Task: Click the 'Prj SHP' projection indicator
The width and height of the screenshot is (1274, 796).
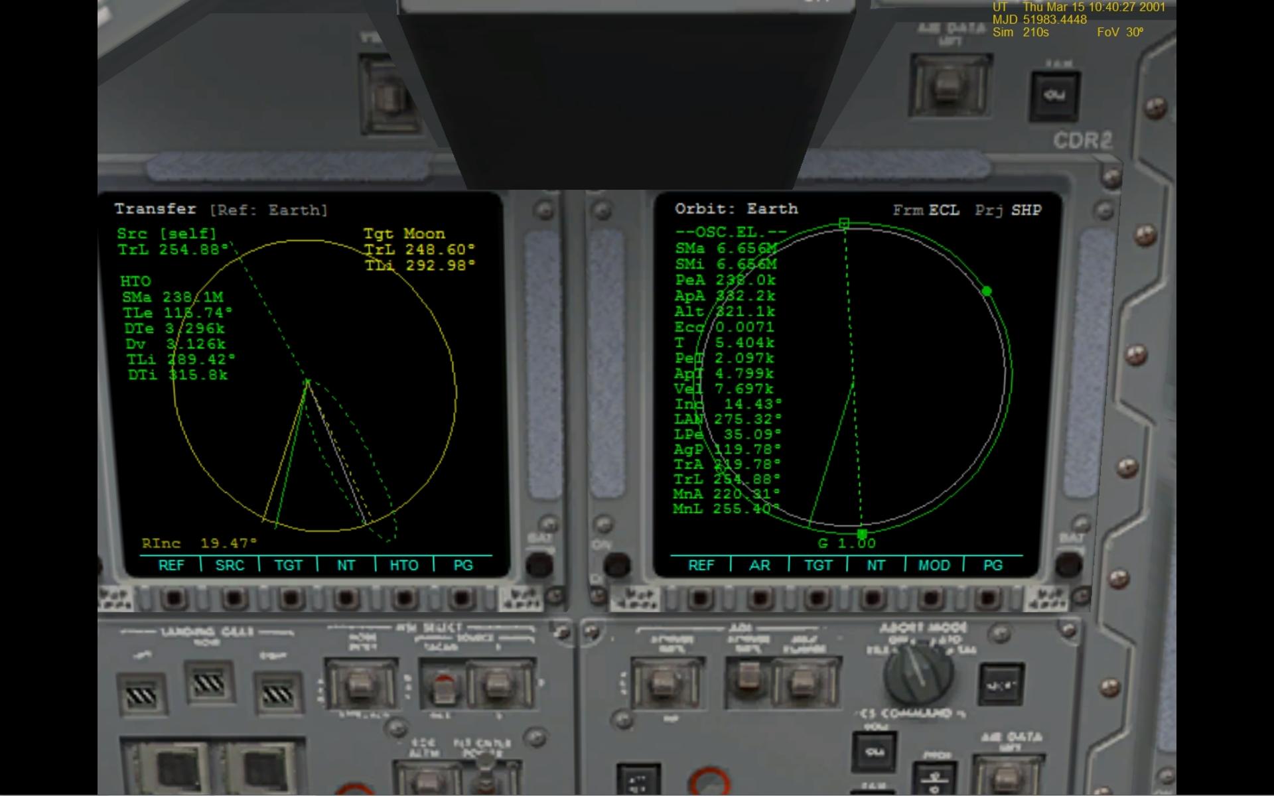Action: [1008, 210]
